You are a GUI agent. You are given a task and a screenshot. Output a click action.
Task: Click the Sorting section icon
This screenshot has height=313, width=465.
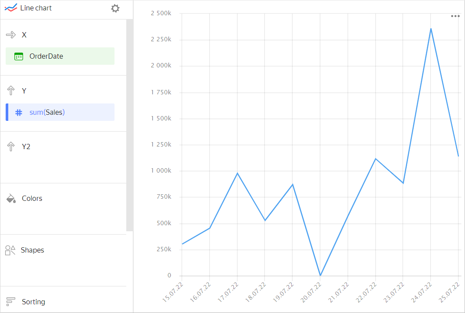11,302
